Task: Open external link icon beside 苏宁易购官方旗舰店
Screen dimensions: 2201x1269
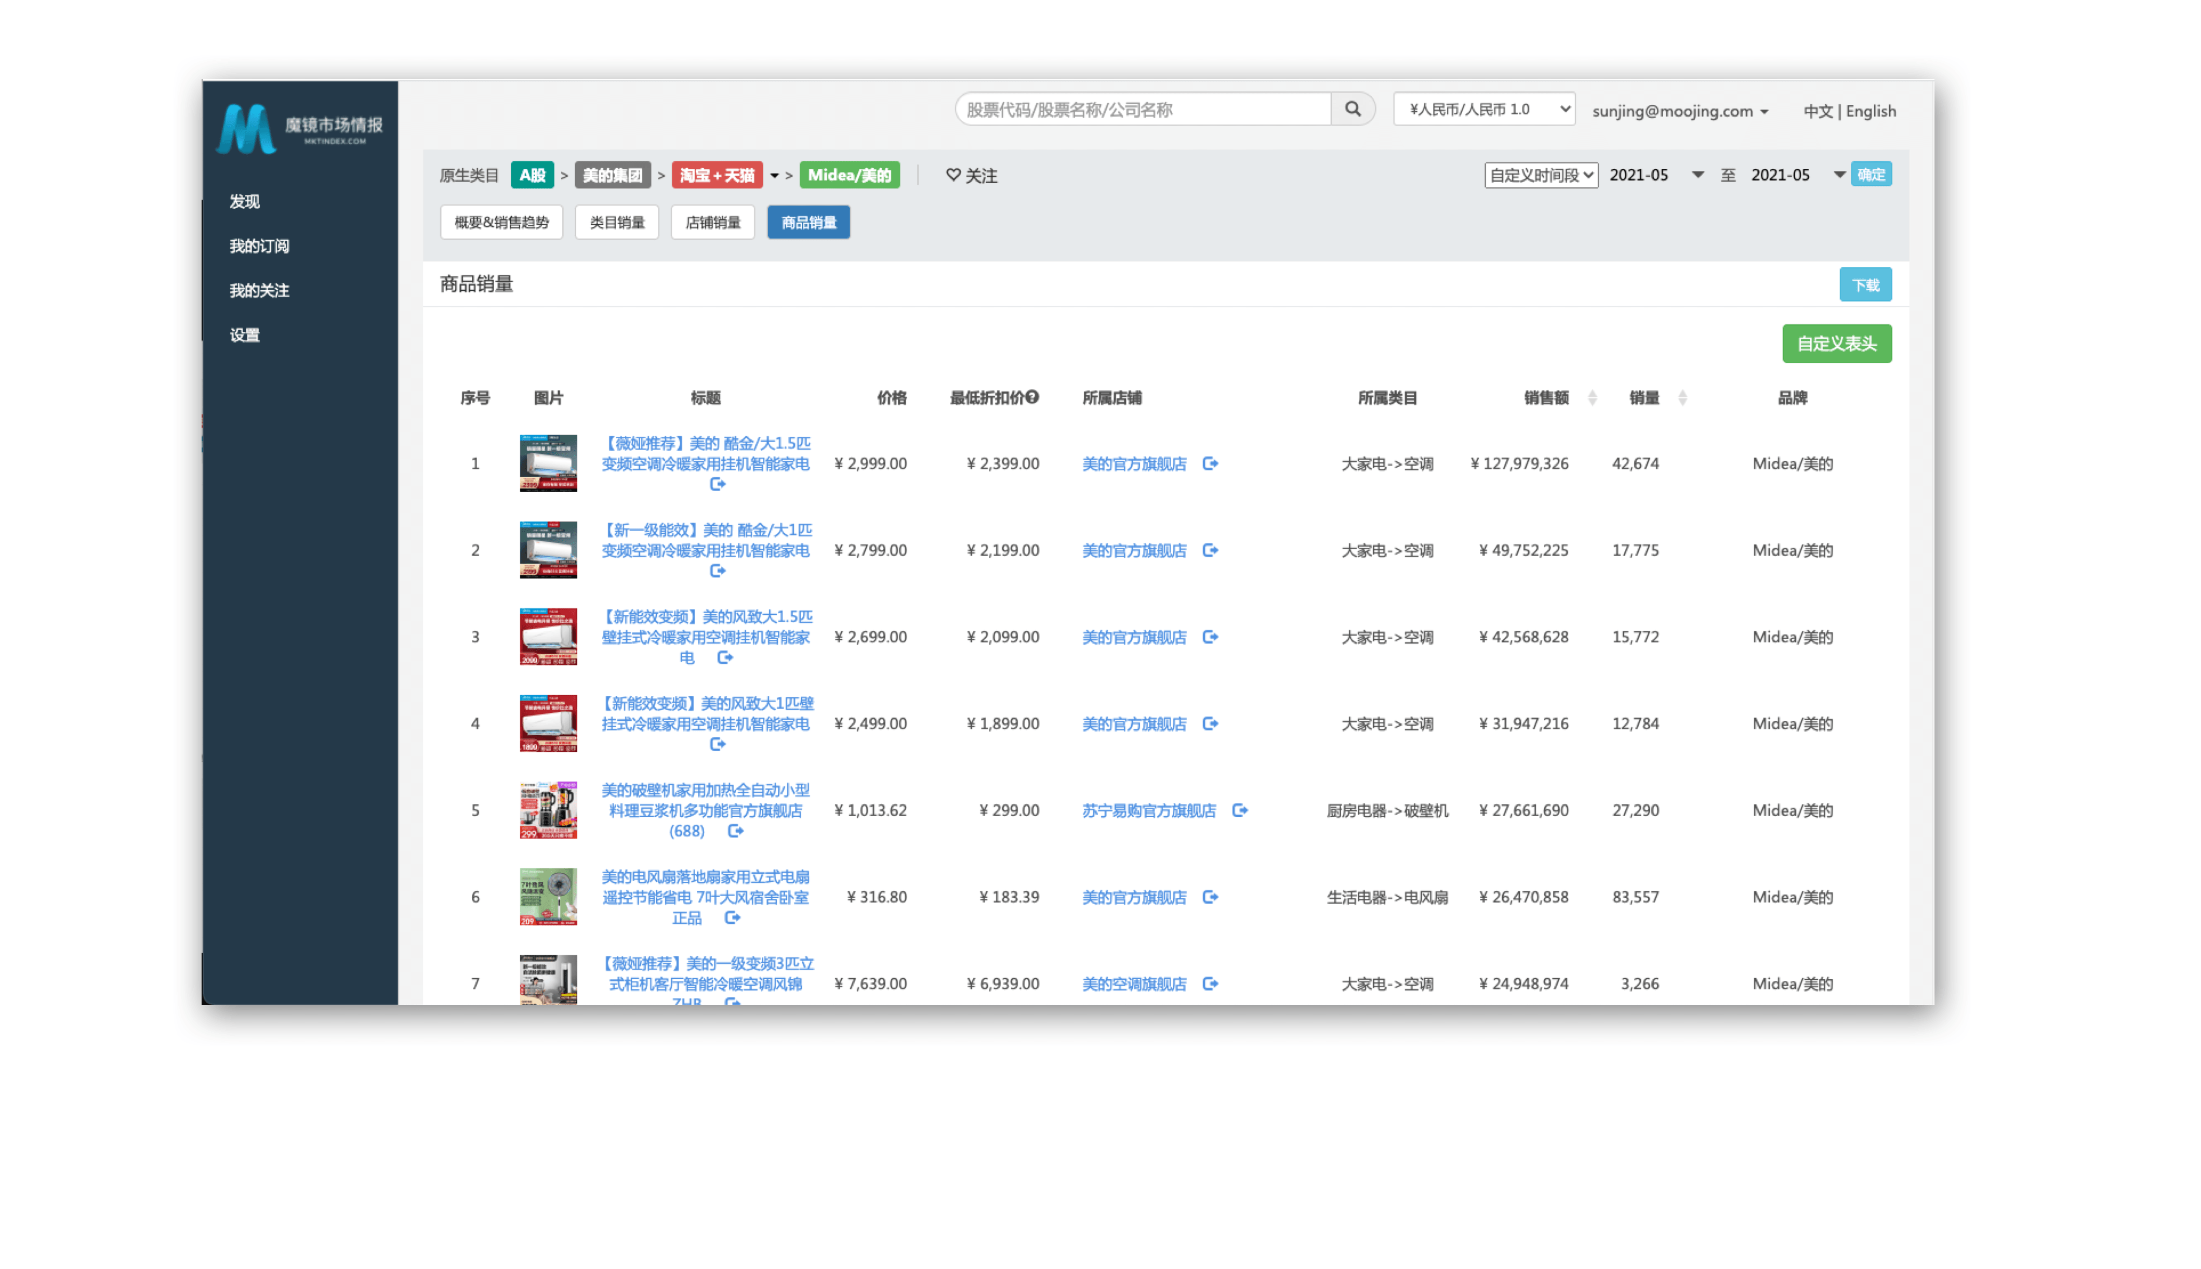Action: point(1239,811)
